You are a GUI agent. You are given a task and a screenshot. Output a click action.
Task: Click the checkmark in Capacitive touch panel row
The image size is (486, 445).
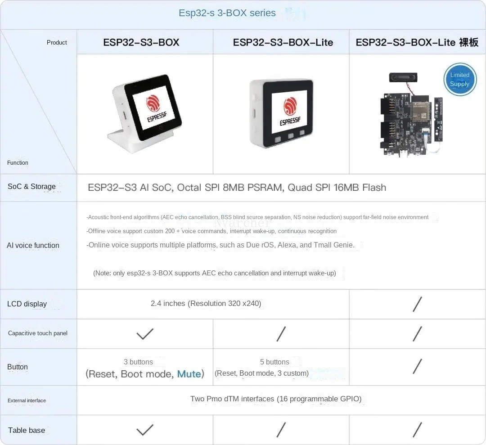coord(145,334)
